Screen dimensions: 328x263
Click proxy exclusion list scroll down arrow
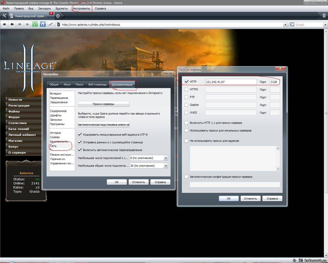(x=278, y=169)
